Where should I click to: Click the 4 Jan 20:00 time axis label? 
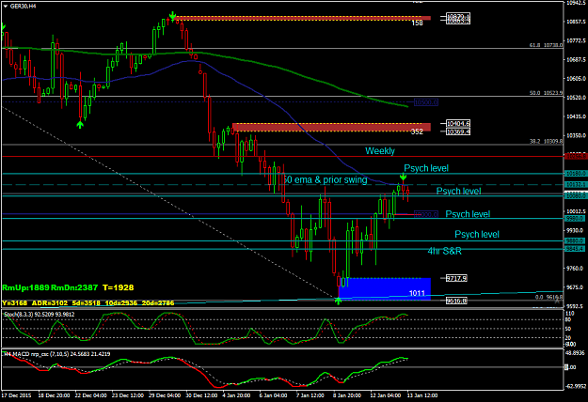(236, 395)
